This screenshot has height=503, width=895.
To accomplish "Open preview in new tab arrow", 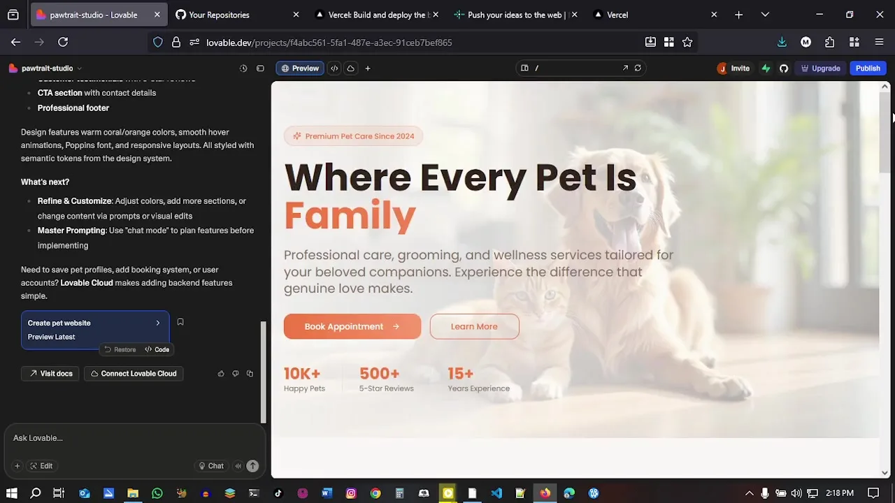I will (625, 68).
